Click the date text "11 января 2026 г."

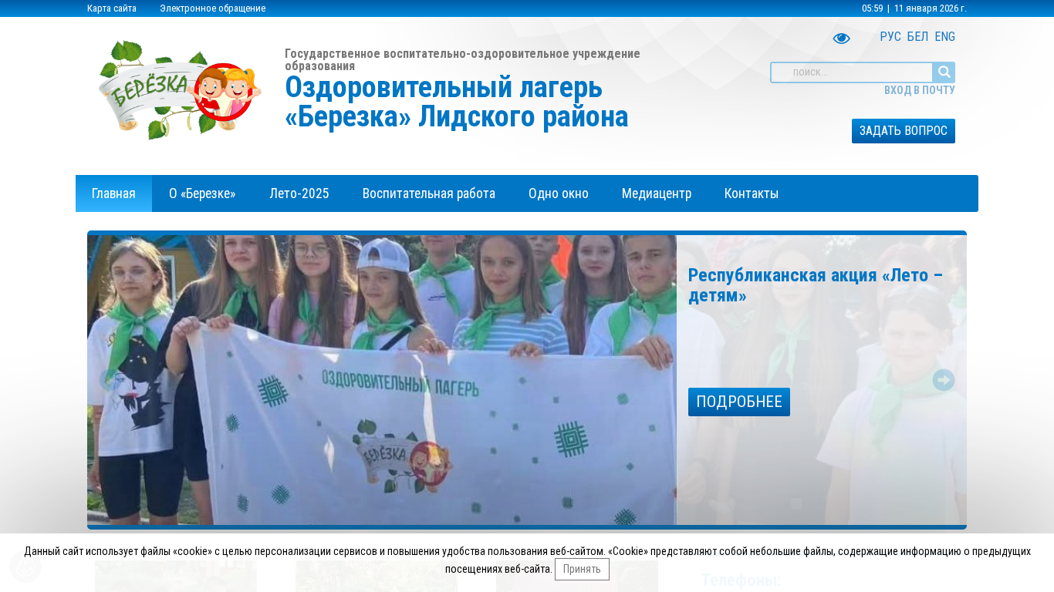click(x=931, y=8)
